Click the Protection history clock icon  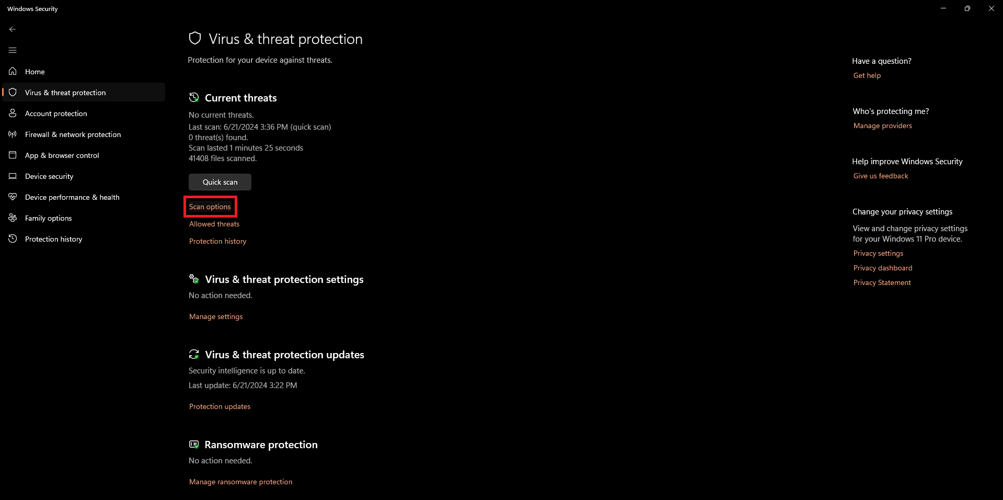tap(13, 238)
